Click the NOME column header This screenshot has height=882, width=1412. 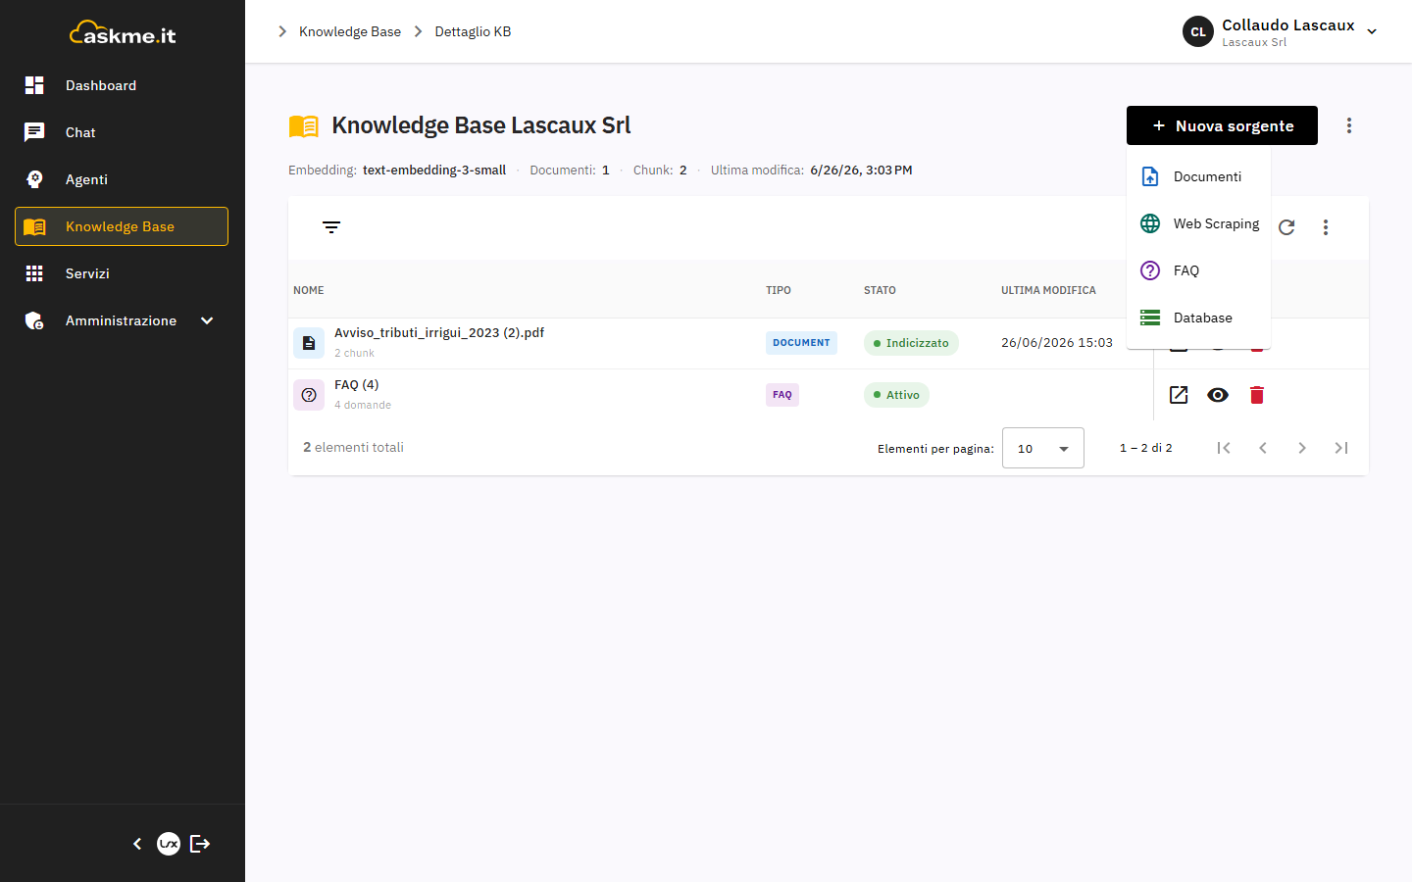click(309, 290)
